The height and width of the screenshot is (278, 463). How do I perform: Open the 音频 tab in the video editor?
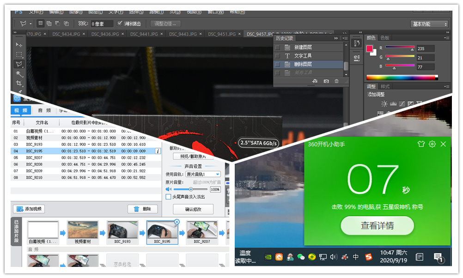pyautogui.click(x=44, y=110)
